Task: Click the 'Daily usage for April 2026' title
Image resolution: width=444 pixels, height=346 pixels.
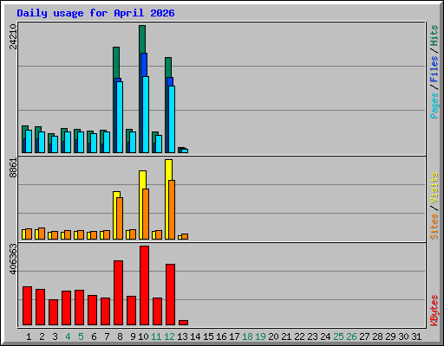Action: [95, 13]
